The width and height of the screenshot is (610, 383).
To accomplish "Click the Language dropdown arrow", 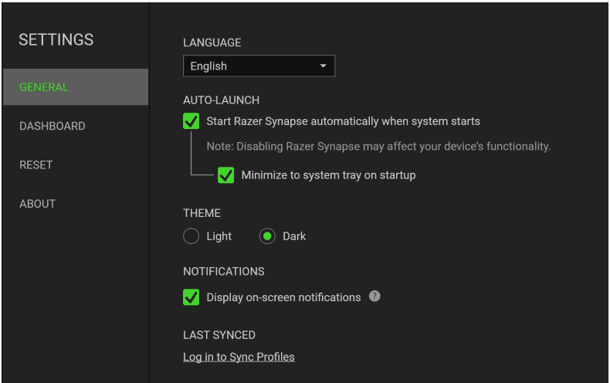I will tap(323, 66).
